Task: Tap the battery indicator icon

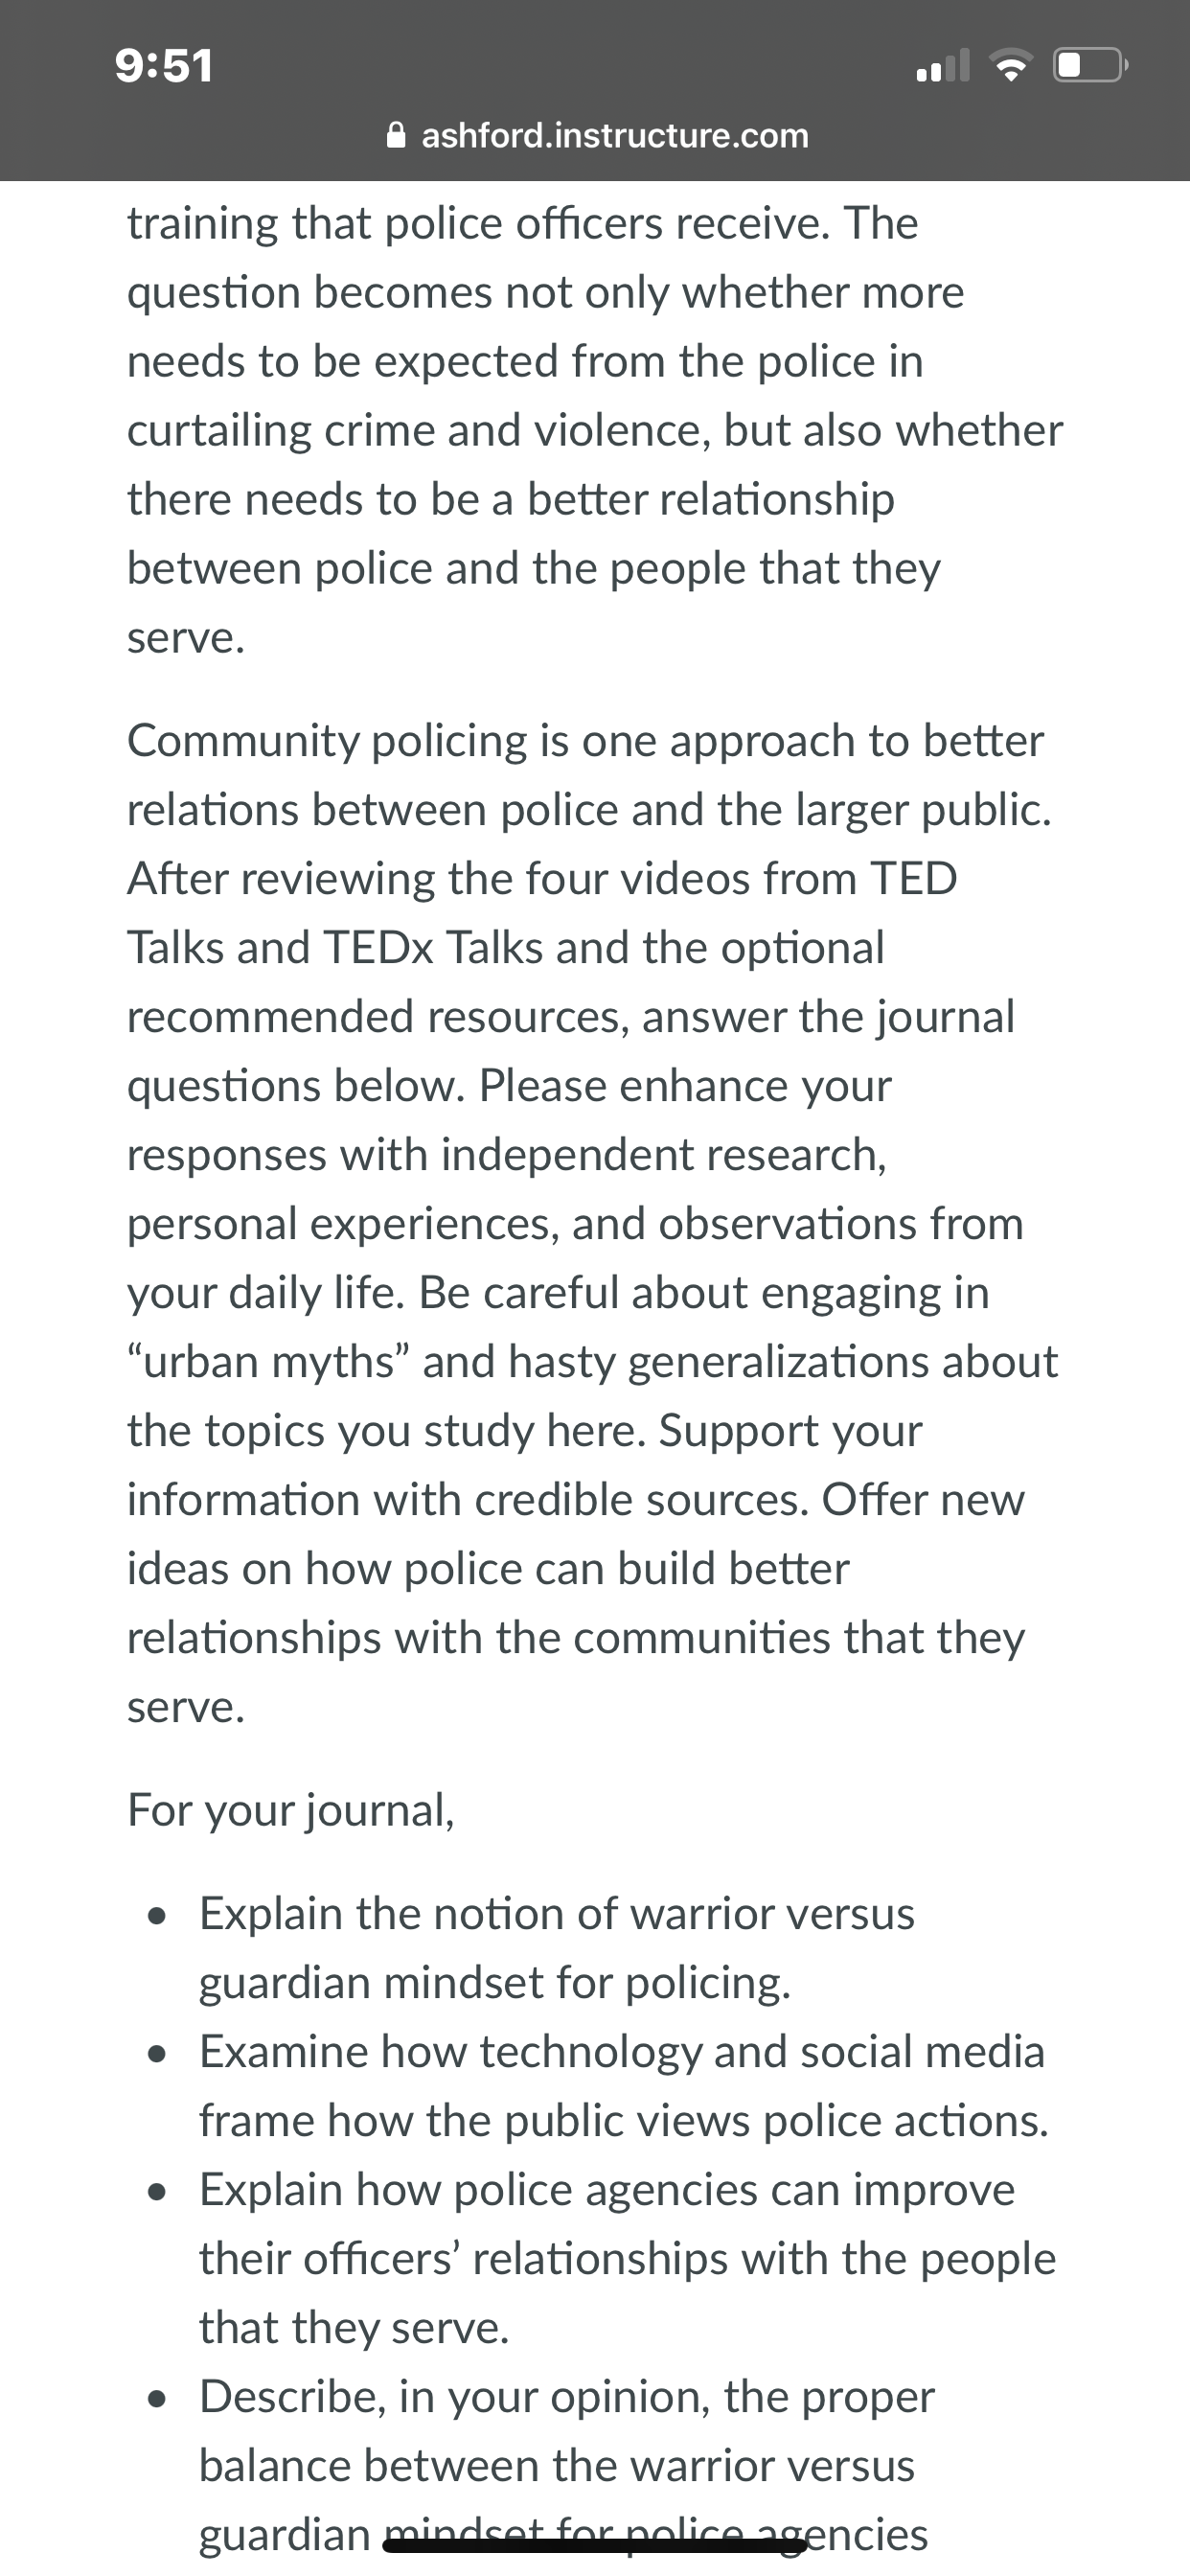Action: click(1090, 66)
